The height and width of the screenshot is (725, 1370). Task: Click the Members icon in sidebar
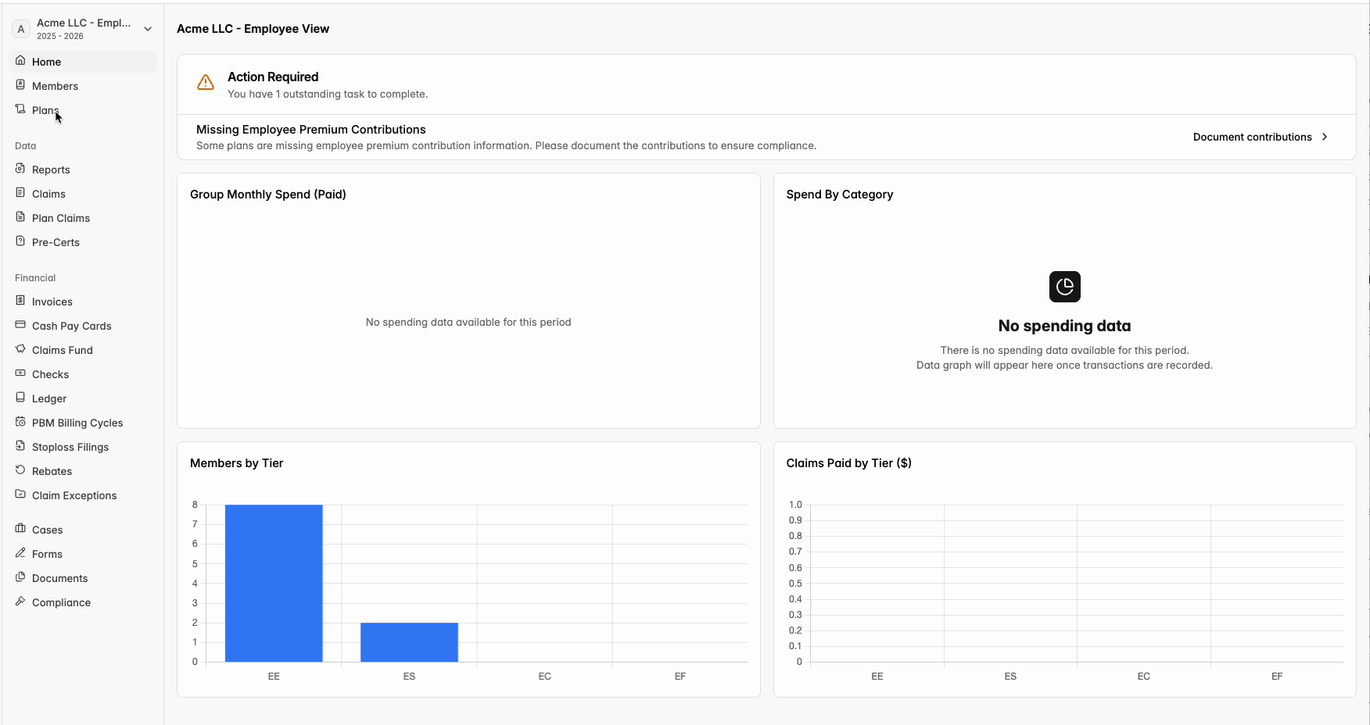[x=20, y=85]
